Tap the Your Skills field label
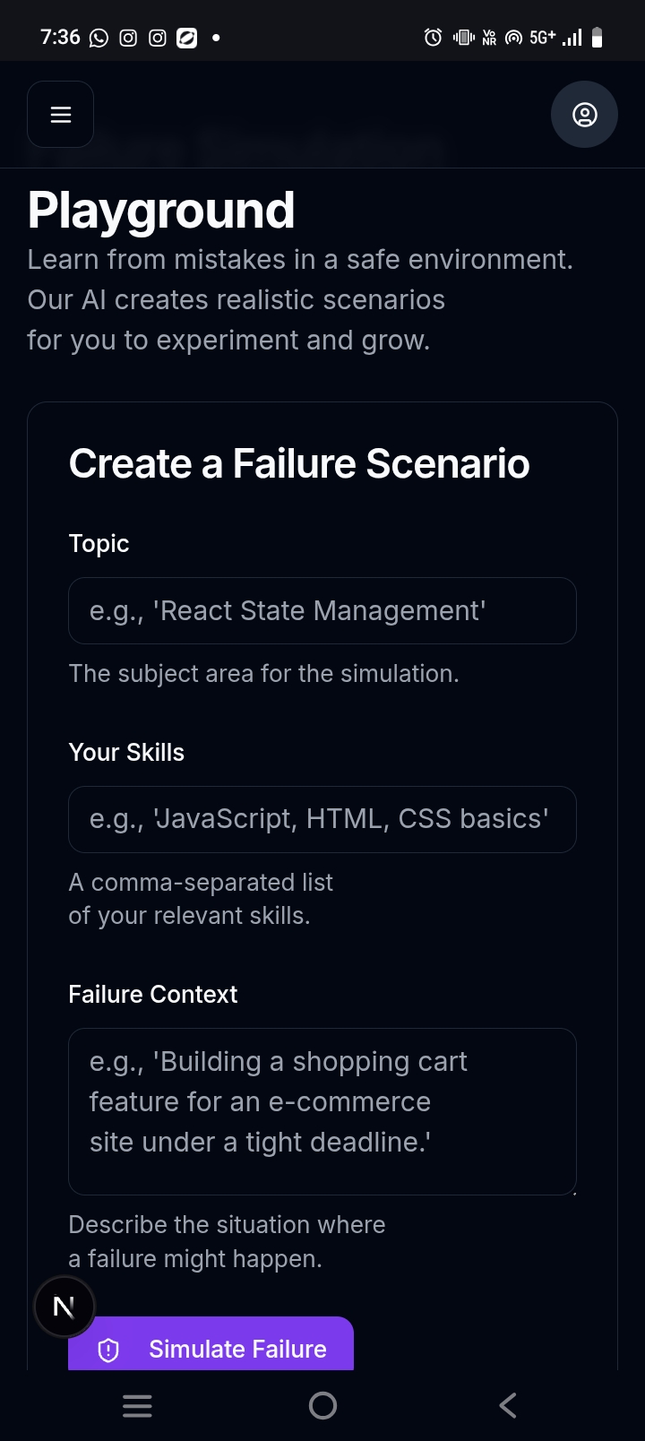Viewport: 645px width, 1441px height. coord(126,752)
